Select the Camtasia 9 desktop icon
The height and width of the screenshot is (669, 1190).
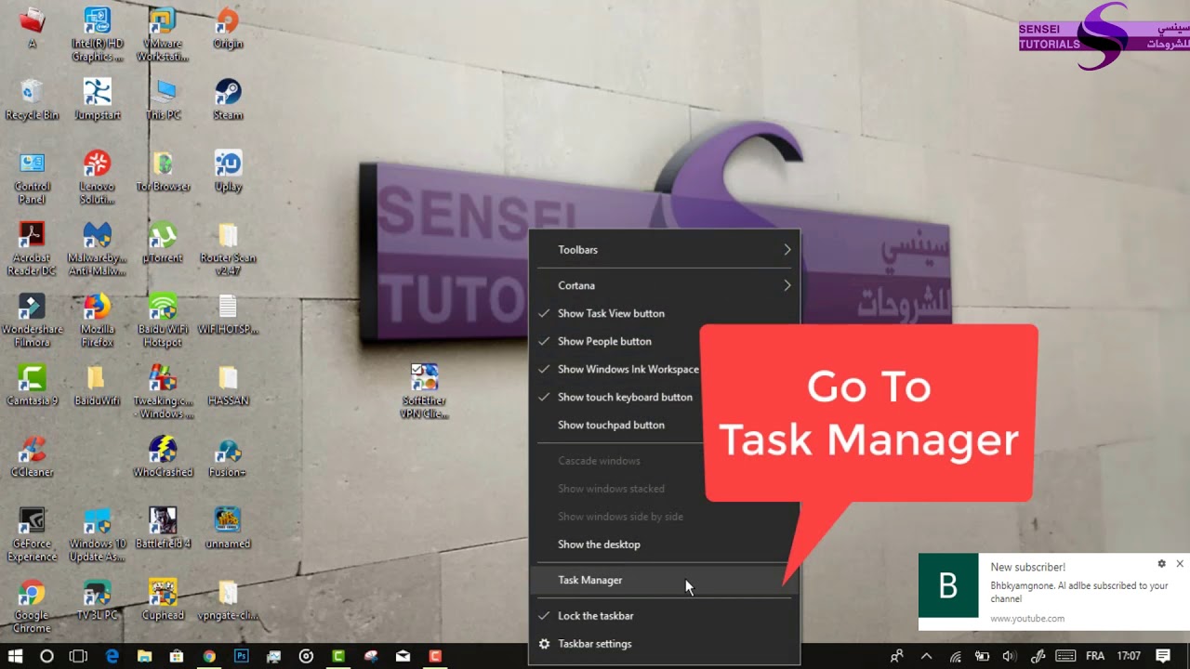coord(32,386)
